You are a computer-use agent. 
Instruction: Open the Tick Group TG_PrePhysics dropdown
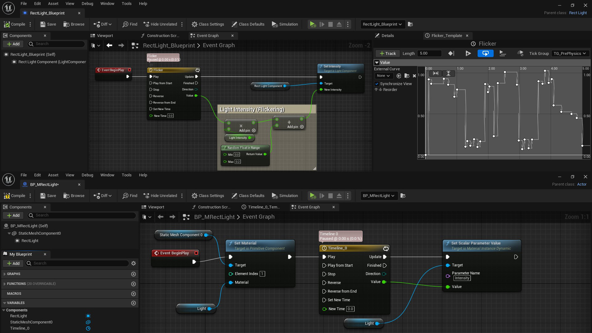coord(569,53)
